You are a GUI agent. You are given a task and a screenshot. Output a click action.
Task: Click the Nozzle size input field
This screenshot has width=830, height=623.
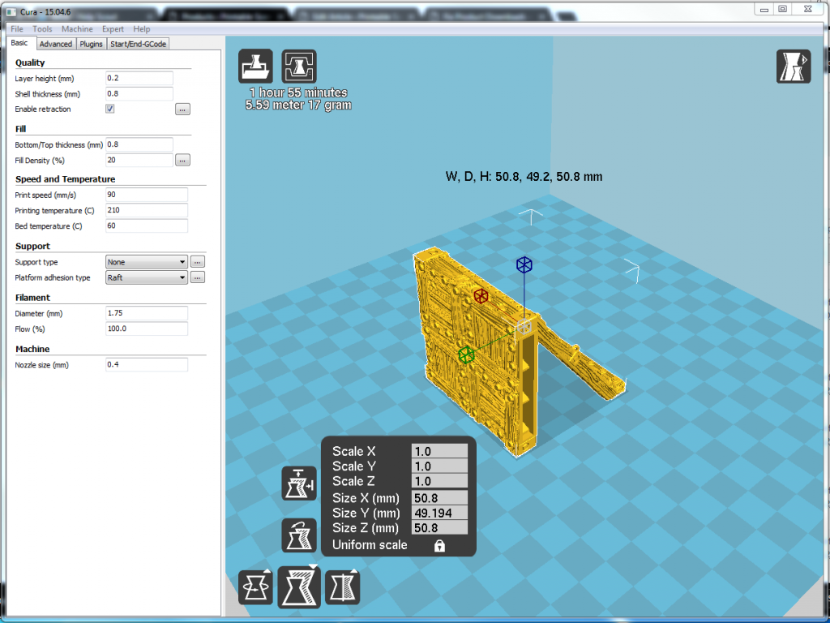pos(147,364)
